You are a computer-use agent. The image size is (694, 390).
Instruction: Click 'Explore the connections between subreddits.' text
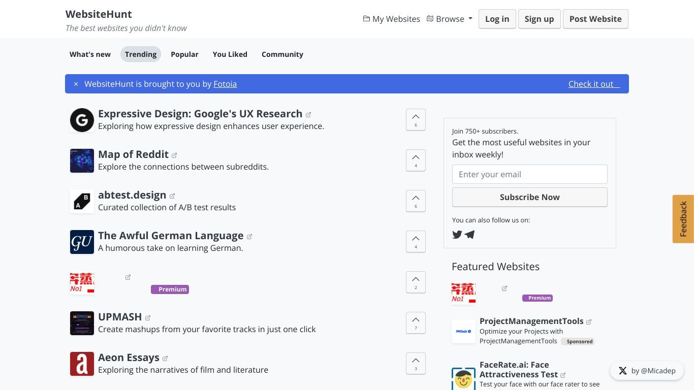pyautogui.click(x=183, y=167)
